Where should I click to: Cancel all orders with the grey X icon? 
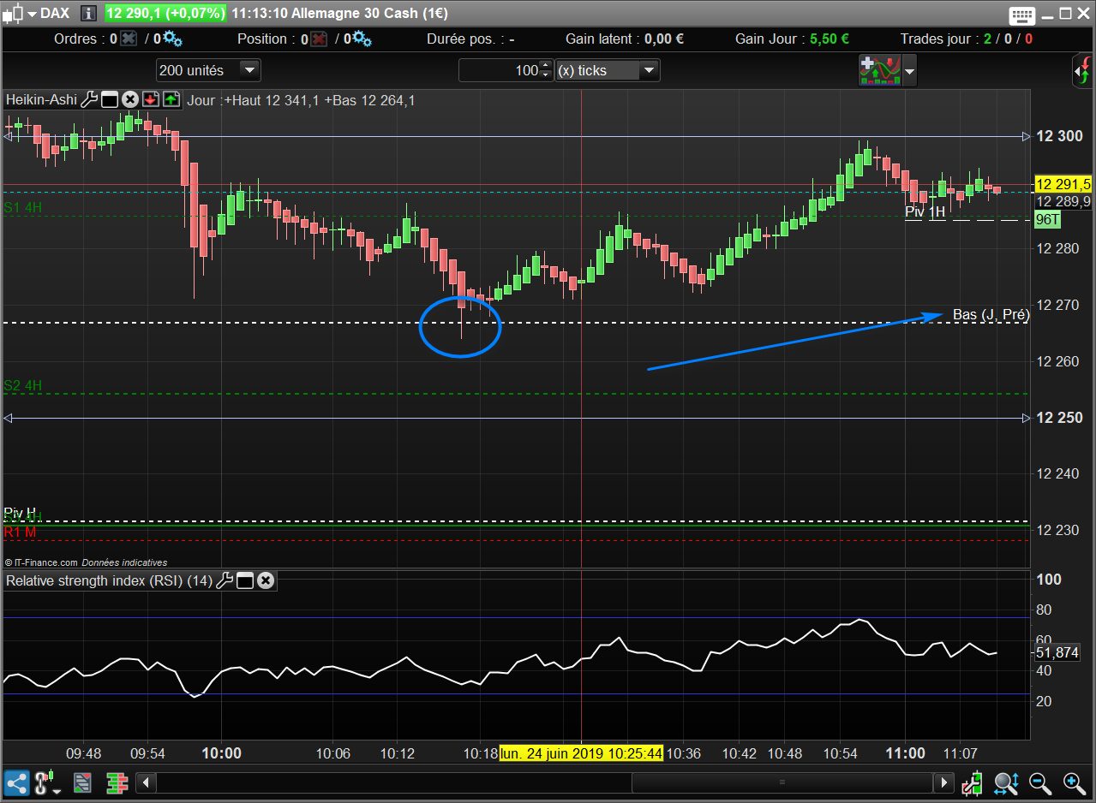[x=129, y=39]
